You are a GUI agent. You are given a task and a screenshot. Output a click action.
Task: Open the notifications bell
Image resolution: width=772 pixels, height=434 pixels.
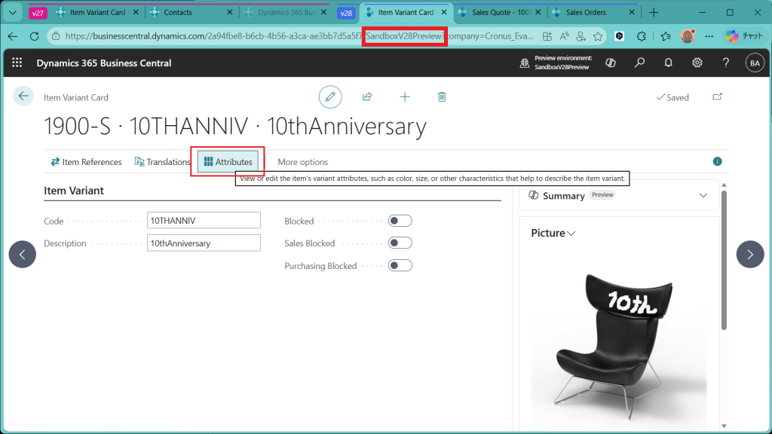668,63
